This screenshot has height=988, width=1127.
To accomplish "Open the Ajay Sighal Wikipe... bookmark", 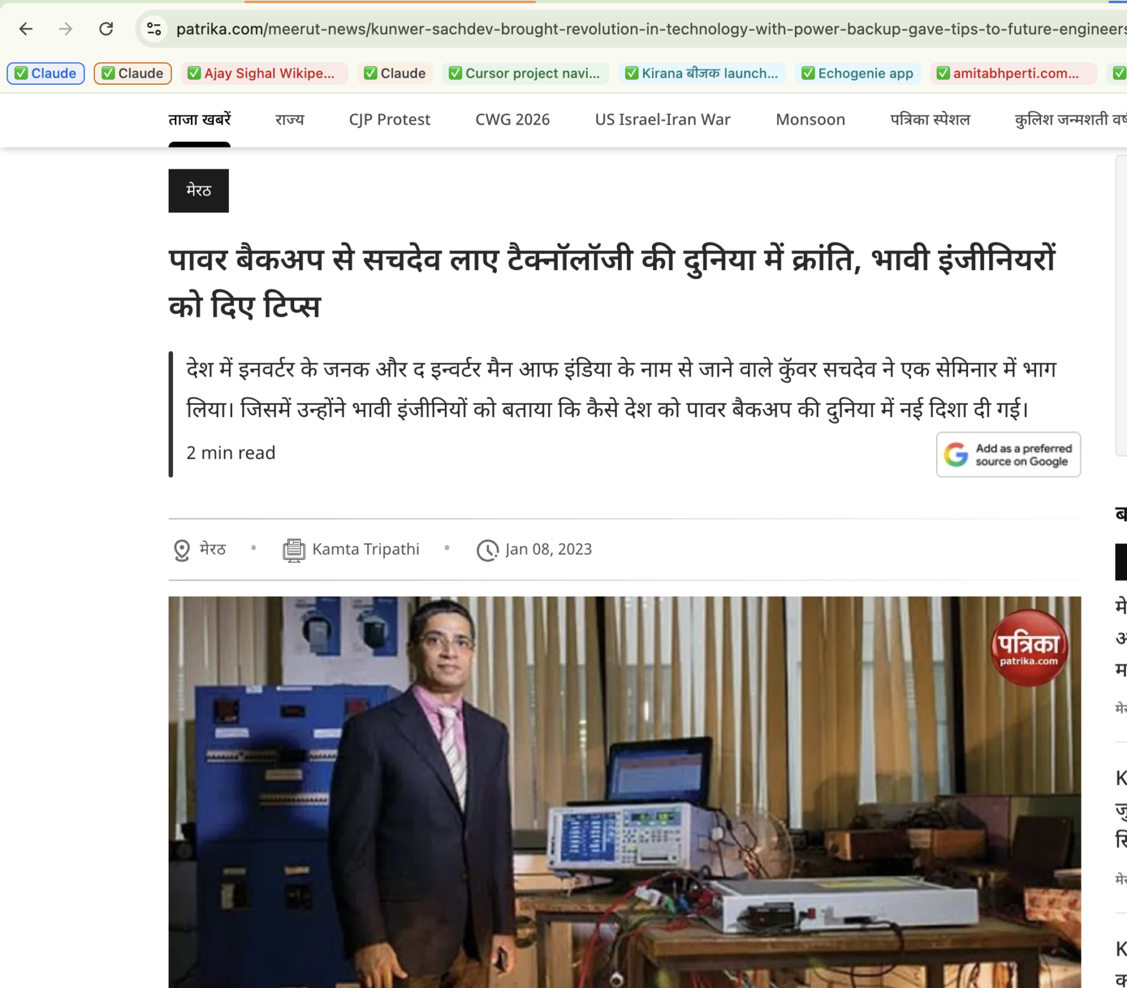I will (263, 73).
